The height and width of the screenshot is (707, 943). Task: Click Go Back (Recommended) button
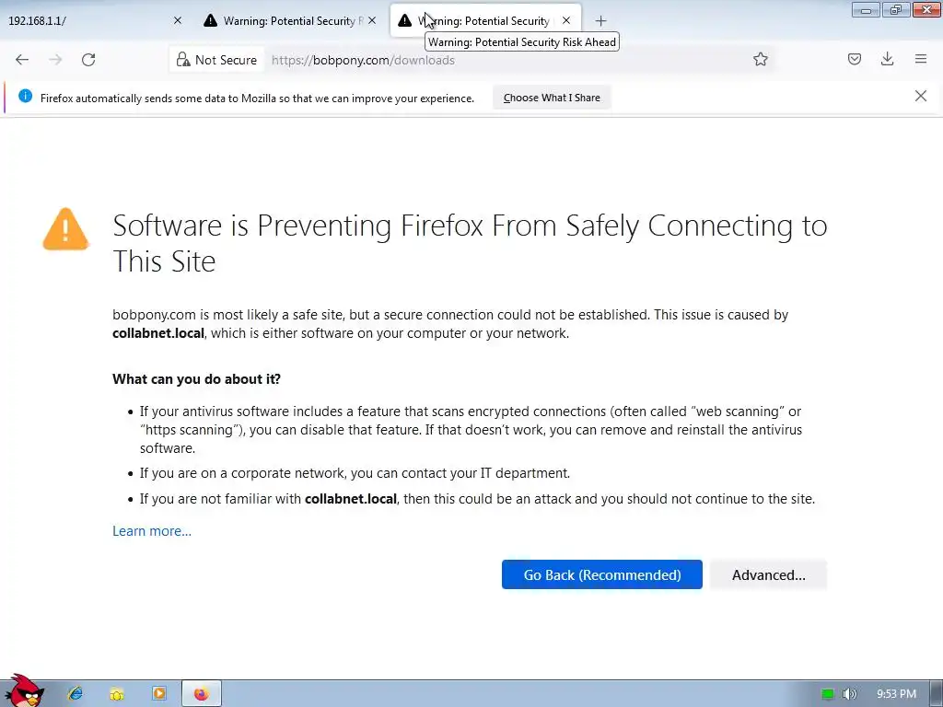[601, 574]
